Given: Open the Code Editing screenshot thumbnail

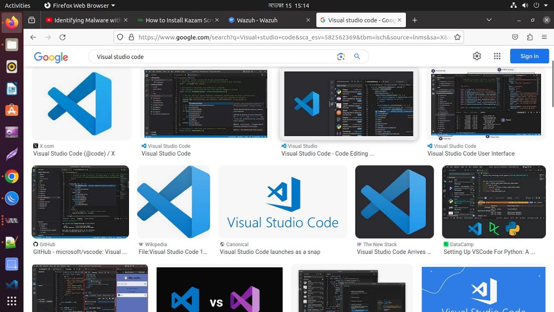Looking at the screenshot, I should pyautogui.click(x=348, y=104).
